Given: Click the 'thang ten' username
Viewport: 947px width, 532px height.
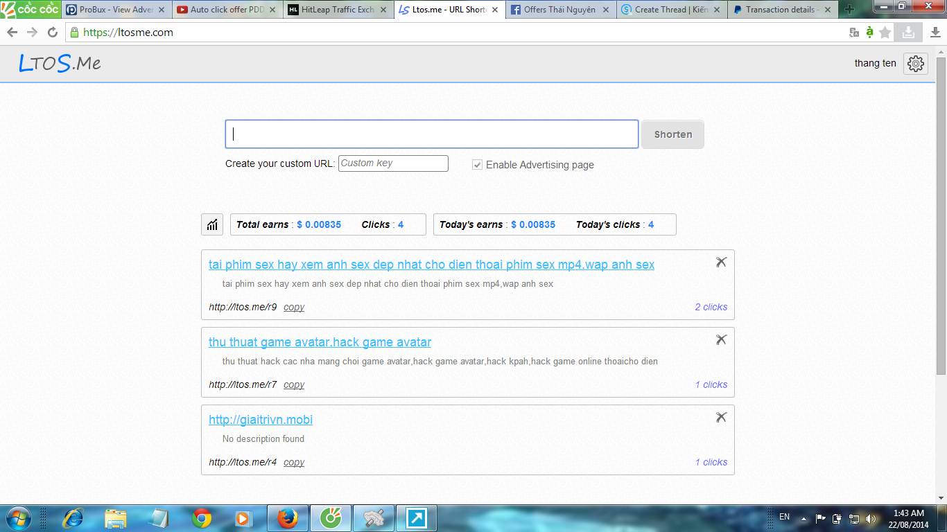Looking at the screenshot, I should tap(875, 63).
